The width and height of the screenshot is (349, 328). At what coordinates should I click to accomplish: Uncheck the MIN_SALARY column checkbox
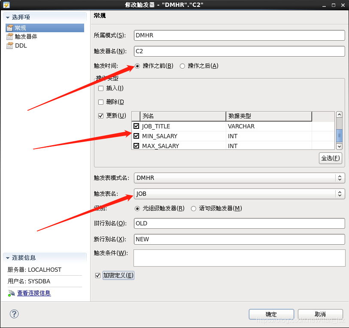(x=136, y=136)
